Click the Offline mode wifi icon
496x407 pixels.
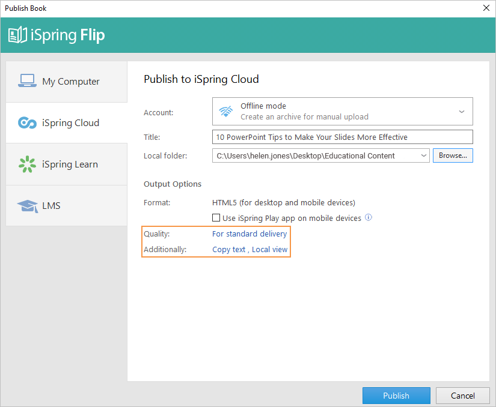pos(225,110)
